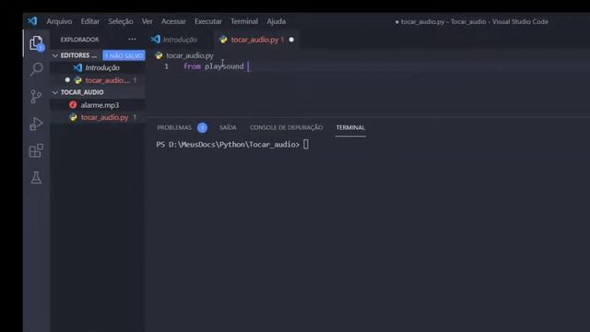Switch to the Saída panel tab

tap(228, 127)
